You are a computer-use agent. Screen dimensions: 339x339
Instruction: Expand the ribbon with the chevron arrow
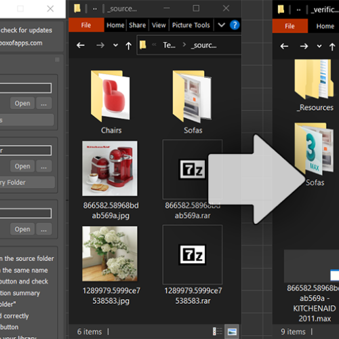click(x=222, y=25)
